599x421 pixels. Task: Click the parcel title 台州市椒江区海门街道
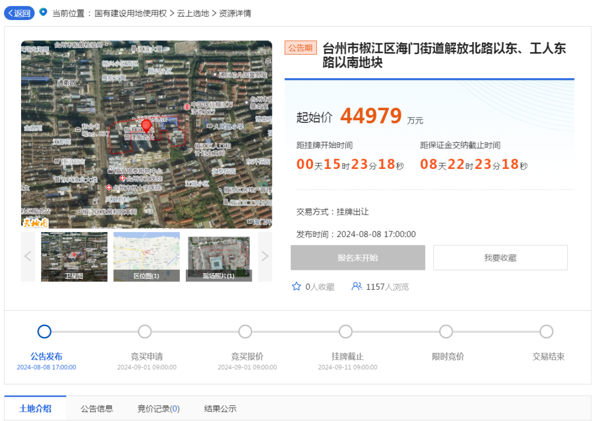(x=444, y=55)
